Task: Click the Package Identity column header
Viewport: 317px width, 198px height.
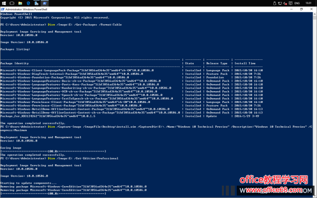Action: [14, 63]
